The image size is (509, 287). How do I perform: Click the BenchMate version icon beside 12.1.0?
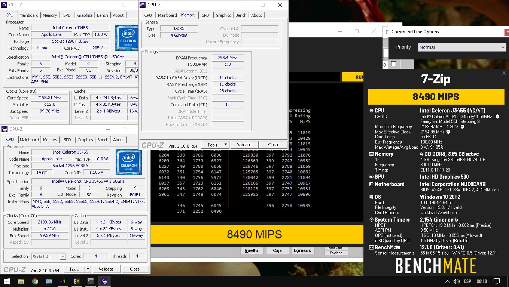pyautogui.click(x=371, y=247)
